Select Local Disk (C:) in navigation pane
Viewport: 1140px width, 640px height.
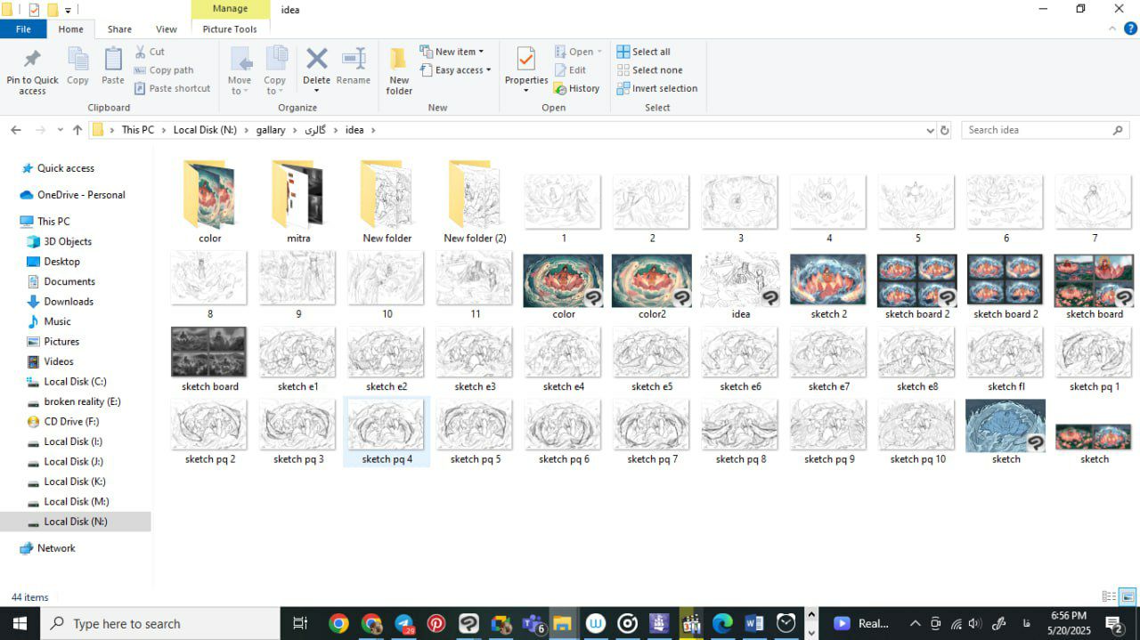pos(75,381)
